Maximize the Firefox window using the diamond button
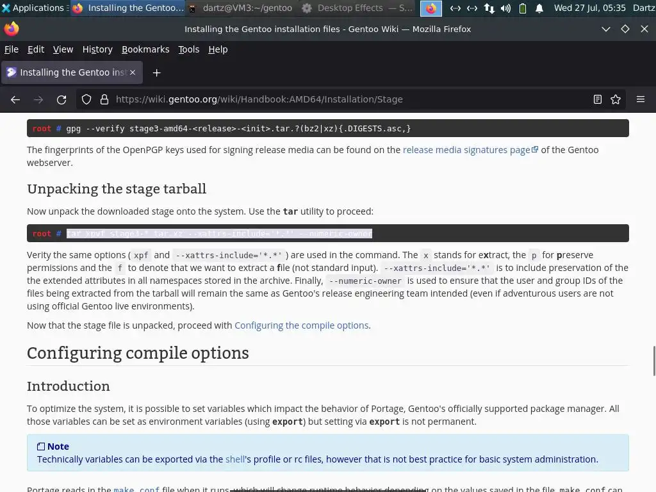Viewport: 656px width, 492px height. pyautogui.click(x=625, y=29)
